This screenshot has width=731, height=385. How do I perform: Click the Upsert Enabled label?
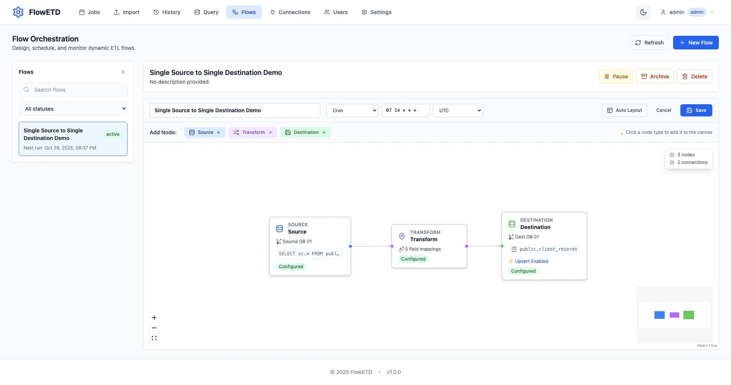pyautogui.click(x=531, y=261)
